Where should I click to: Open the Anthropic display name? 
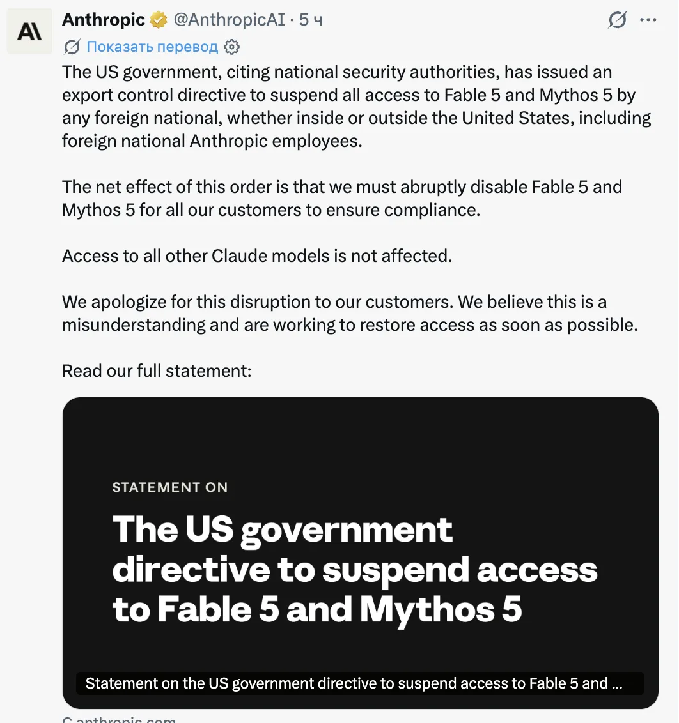(104, 20)
